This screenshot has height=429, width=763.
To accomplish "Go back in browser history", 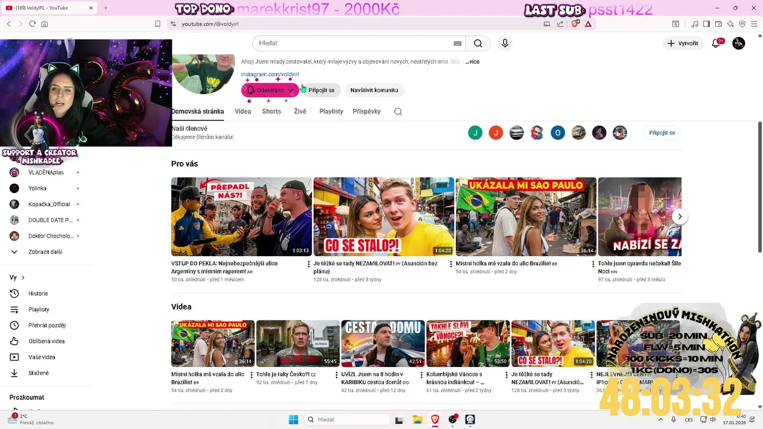I will point(9,24).
